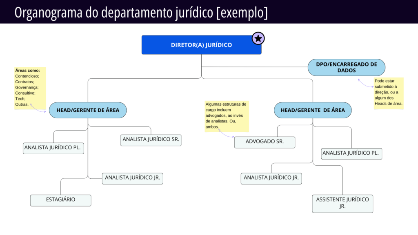Select the 'Pode estar submetido' note

[x=388, y=93]
